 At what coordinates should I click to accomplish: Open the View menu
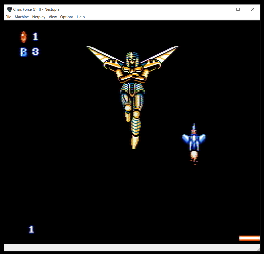pos(53,17)
